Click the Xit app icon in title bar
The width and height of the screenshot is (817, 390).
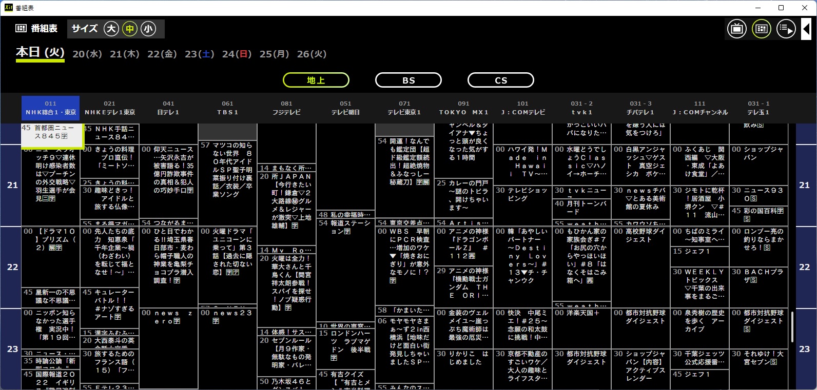(8, 7)
